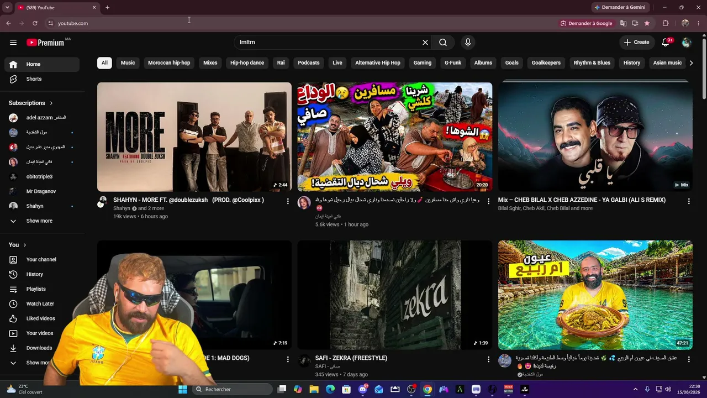Select Home in the sidebar

(42, 64)
